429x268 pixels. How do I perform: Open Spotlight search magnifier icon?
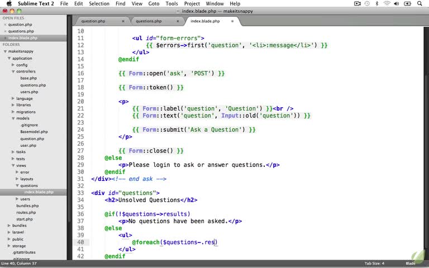420,3
